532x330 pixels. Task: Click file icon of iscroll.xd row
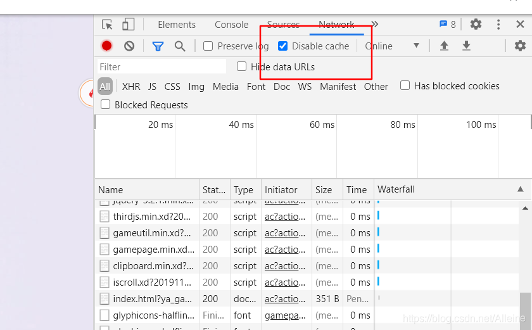coord(104,282)
